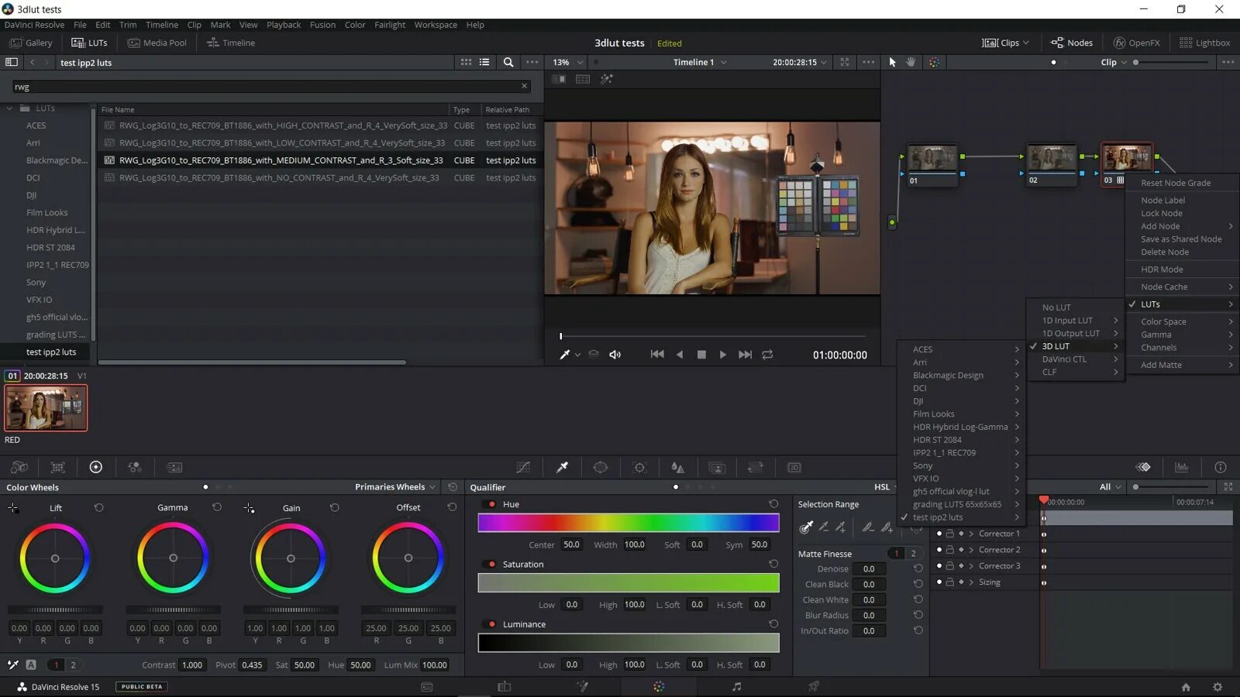Toggle the LUTs panel button
Image resolution: width=1240 pixels, height=697 pixels.
click(89, 43)
